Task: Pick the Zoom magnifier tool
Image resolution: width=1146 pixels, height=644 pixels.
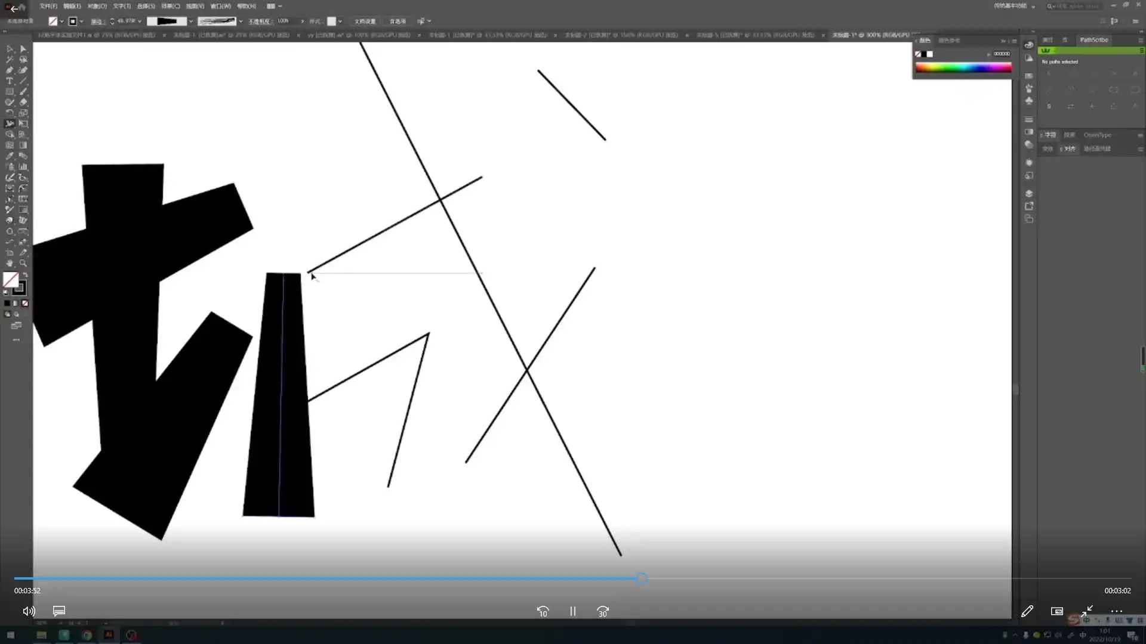Action: point(23,263)
